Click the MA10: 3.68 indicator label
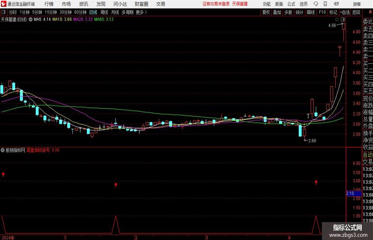 [62, 19]
